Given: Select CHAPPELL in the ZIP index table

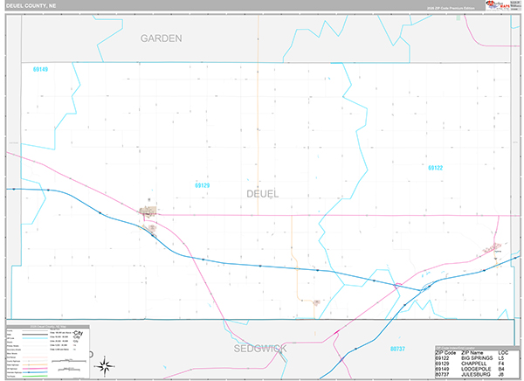Looking at the screenshot, I should tap(474, 364).
